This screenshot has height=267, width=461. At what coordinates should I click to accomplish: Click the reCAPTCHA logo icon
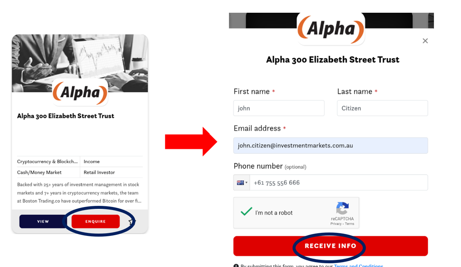tap(342, 208)
